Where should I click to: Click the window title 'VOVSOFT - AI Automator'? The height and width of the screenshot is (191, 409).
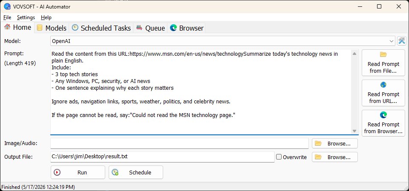(42, 6)
